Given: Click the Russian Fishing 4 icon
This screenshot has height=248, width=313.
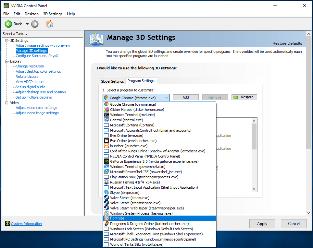Looking at the screenshot, I should [106, 182].
